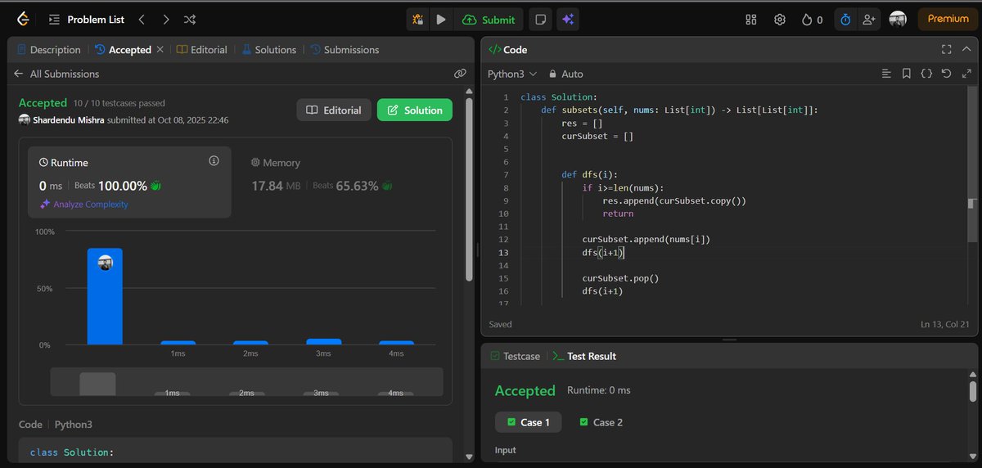Reset code to default icon
Viewport: 982px width, 468px height.
[x=947, y=74]
